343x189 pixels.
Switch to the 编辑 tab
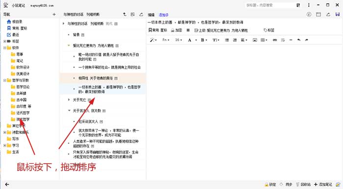(151, 15)
